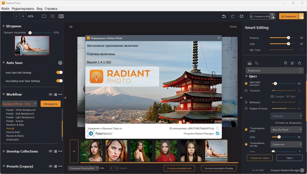This screenshot has width=307, height=174.
Task: Switch Workflow to list view
Action: pos(55,94)
